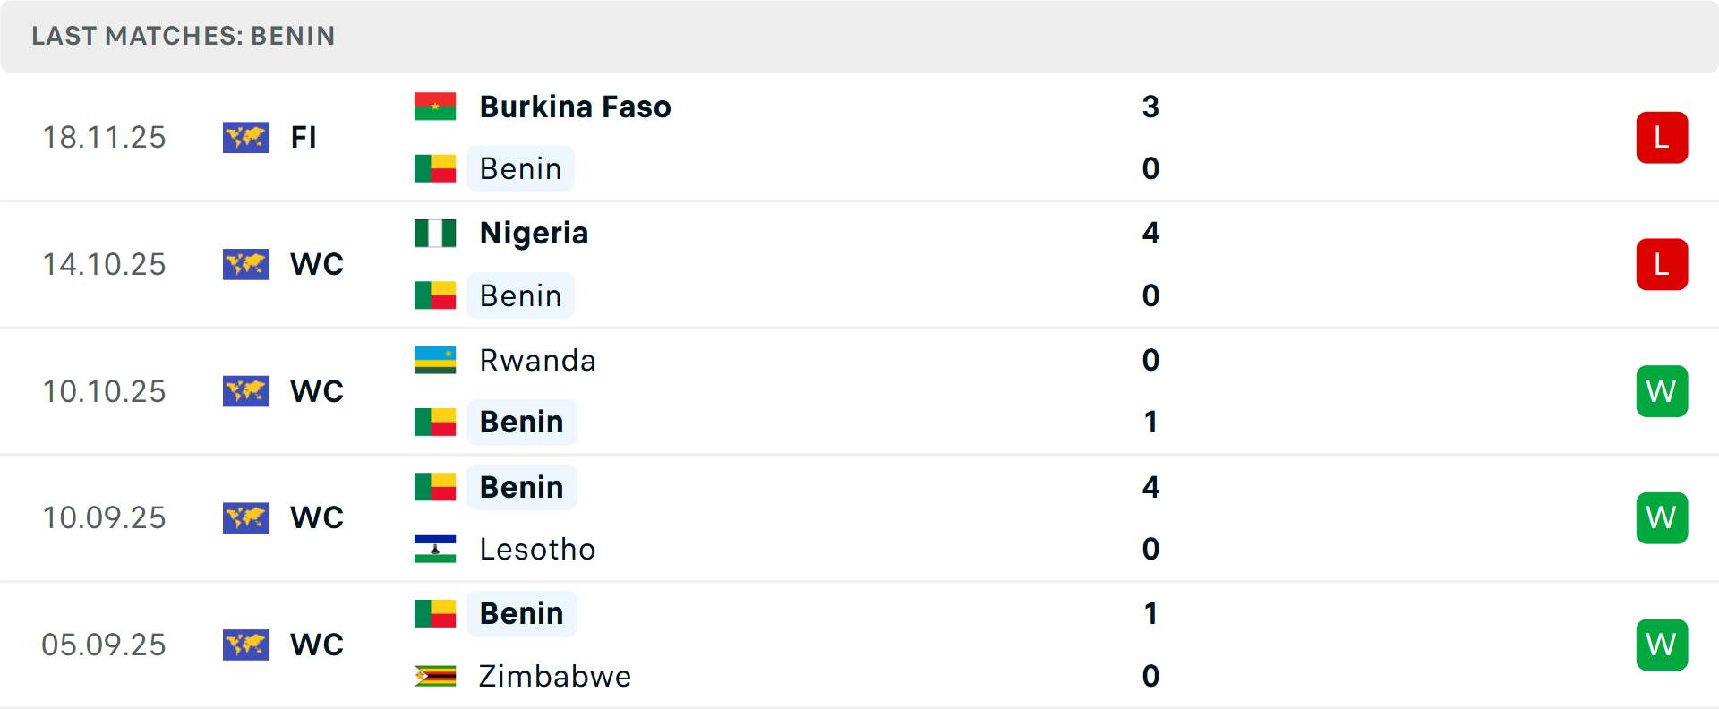
Task: Click the world competition icon for 14.10.25
Action: (246, 265)
